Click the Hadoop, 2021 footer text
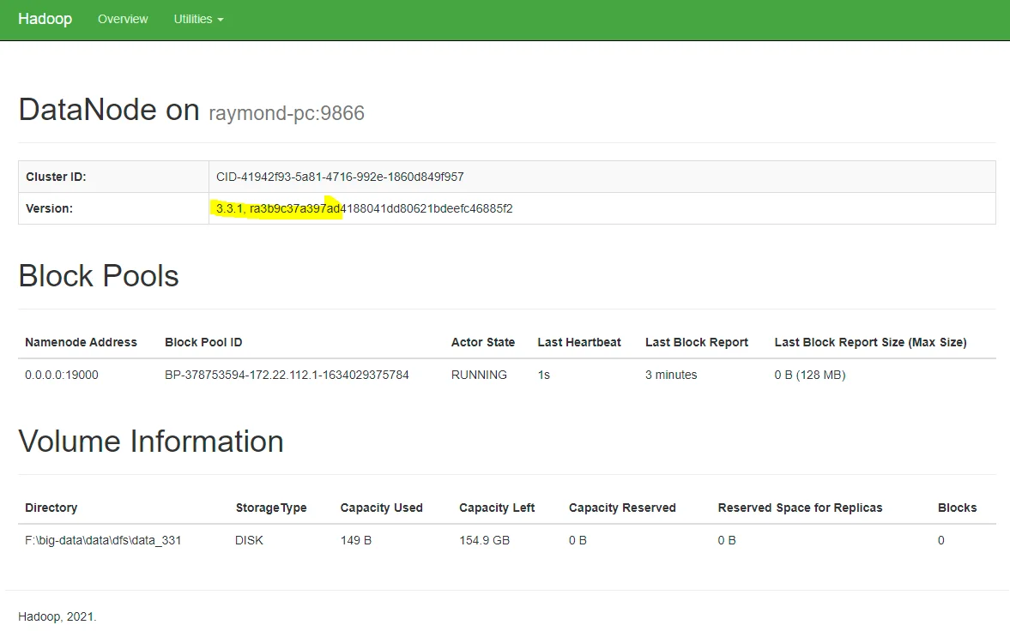Screen dimensions: 1010x643 pyautogui.click(x=57, y=616)
